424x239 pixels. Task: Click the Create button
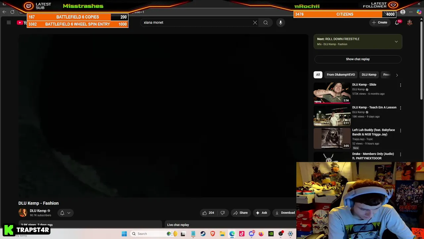[380, 23]
